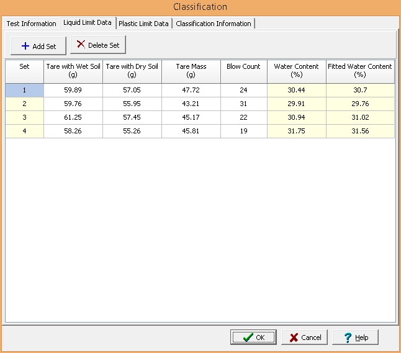Click the Set column header
This screenshot has height=353, width=401.
(x=24, y=71)
